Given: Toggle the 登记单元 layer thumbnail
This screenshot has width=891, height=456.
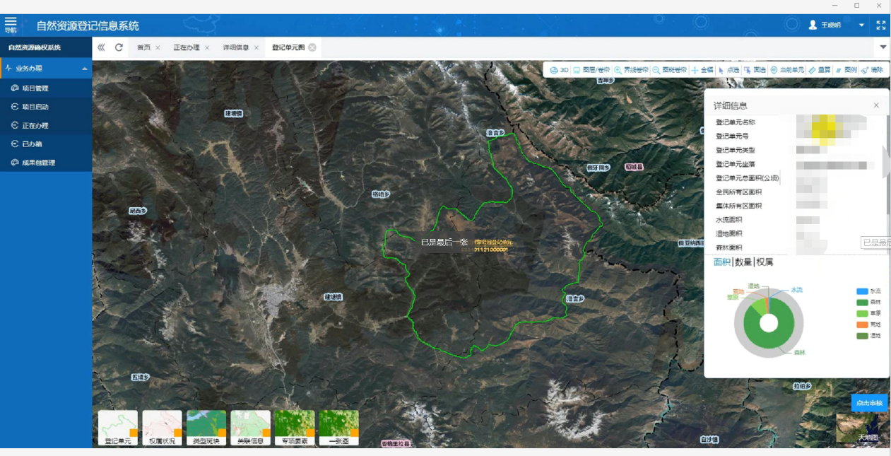Looking at the screenshot, I should 118,428.
